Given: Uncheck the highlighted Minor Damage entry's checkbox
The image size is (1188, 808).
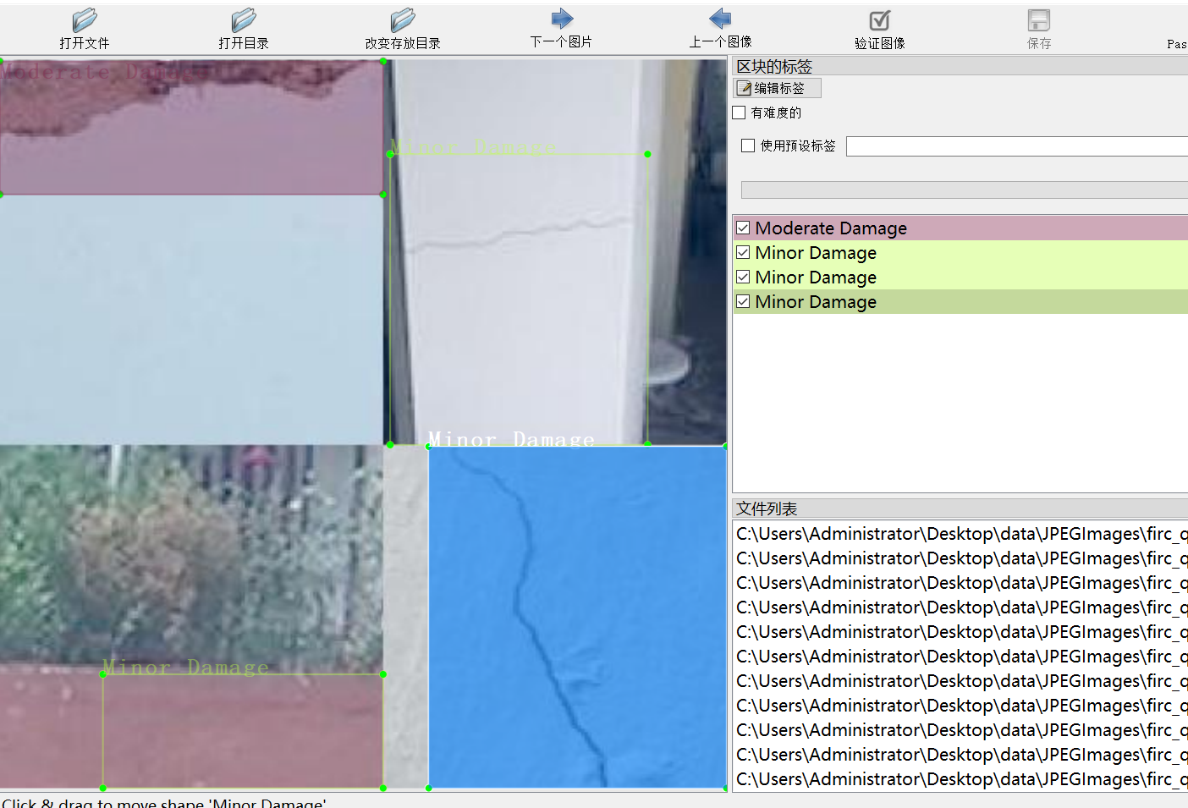Looking at the screenshot, I should click(743, 301).
